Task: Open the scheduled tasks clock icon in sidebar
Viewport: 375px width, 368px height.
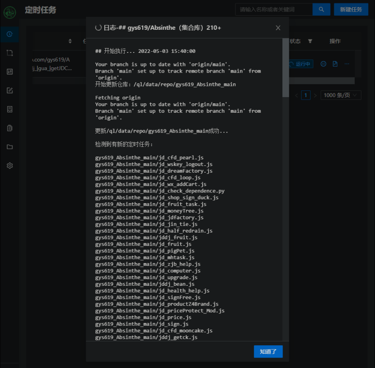Action: point(9,34)
